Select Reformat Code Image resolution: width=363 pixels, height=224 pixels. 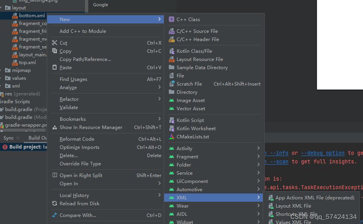[x=105, y=139]
